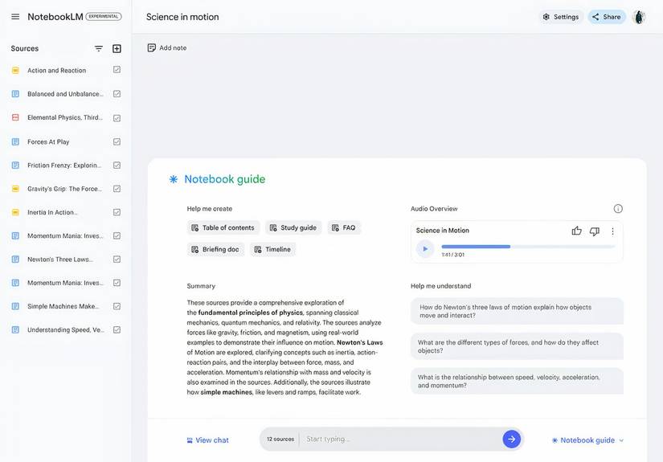Click the audio progress bar
Viewport: 663px width, 462px height.
[x=528, y=247]
